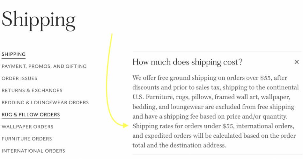Open International Orders help topic

coord(33,151)
